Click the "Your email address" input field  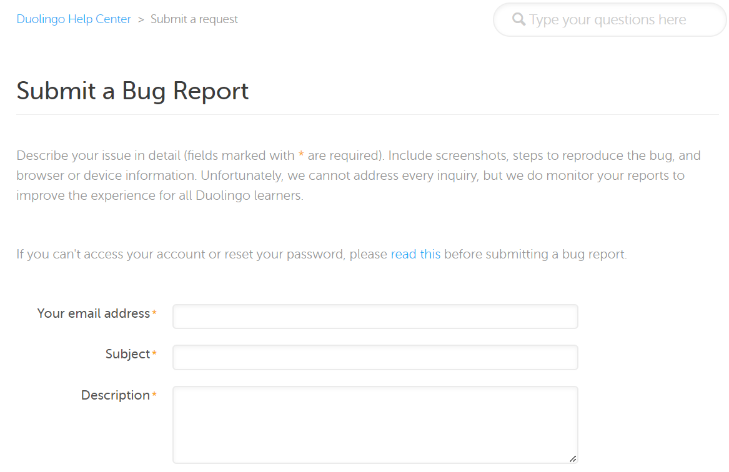click(375, 317)
